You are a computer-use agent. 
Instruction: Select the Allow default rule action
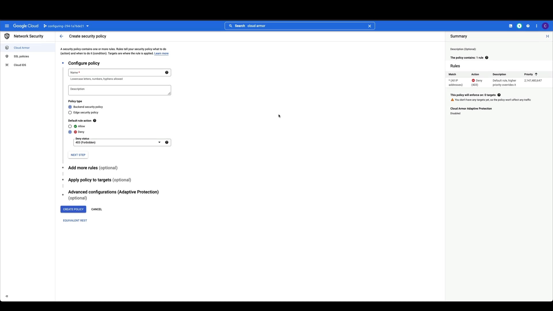[70, 126]
